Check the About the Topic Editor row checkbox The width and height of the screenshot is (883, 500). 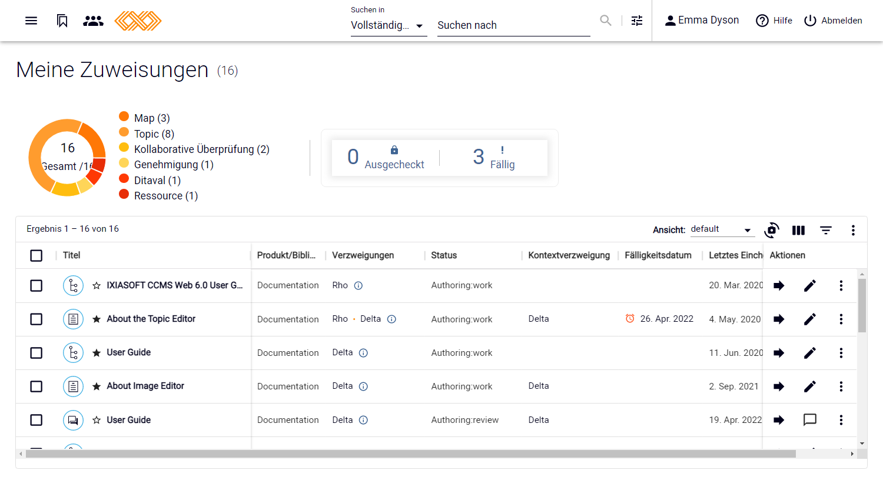tap(36, 319)
